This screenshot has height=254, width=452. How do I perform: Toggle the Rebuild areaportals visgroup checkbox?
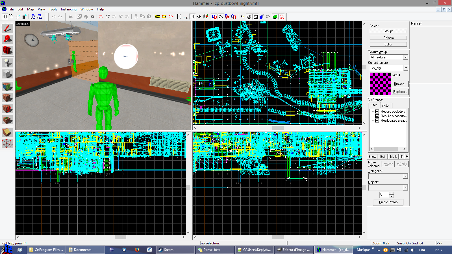click(377, 116)
